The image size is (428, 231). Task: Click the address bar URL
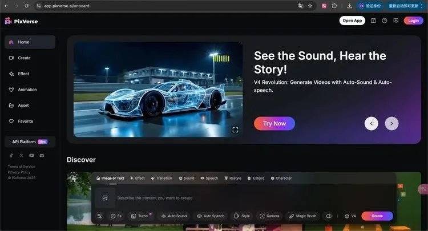(67, 6)
